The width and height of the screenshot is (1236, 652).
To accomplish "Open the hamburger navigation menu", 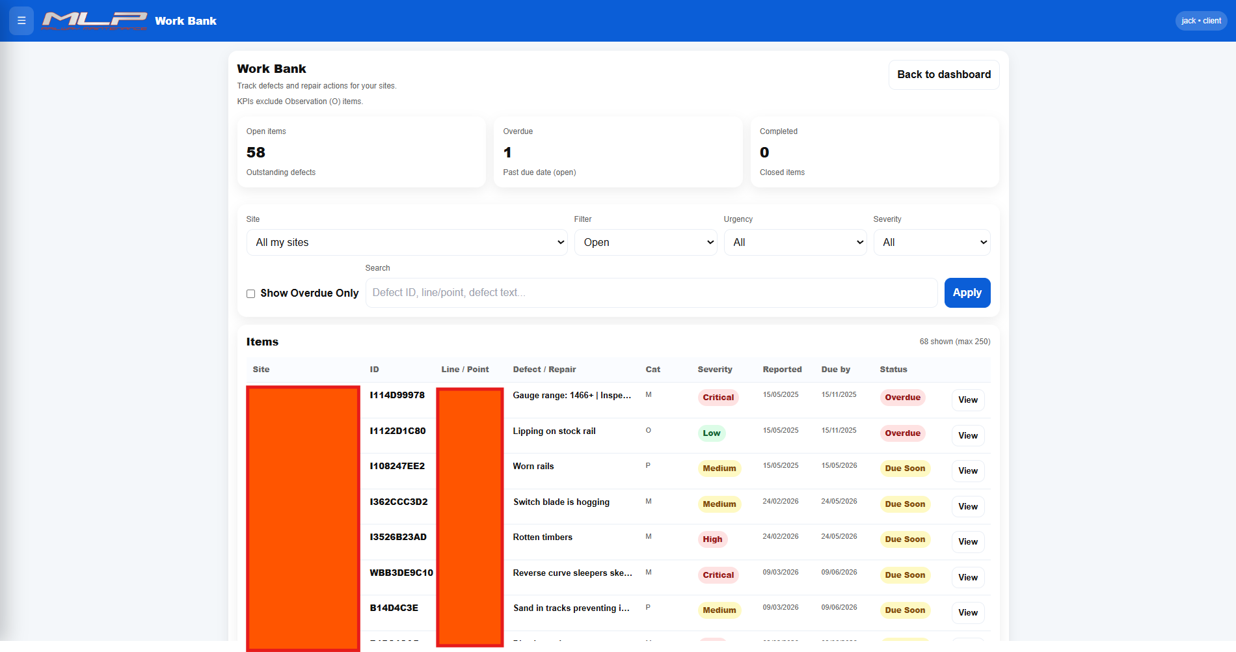I will 21,20.
